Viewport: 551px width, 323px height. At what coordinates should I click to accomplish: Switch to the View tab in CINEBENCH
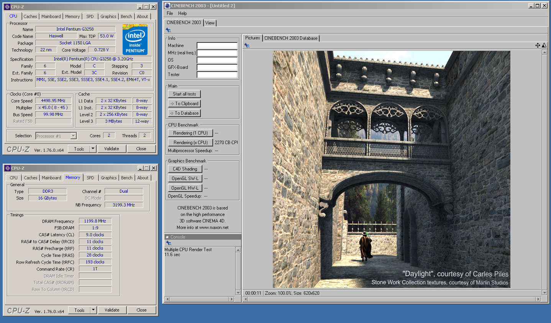click(210, 23)
